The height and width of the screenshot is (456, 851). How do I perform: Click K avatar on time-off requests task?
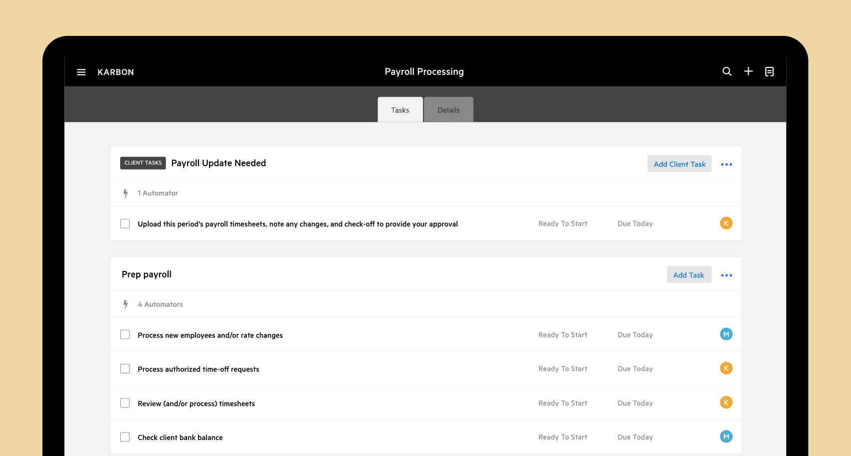(x=726, y=368)
